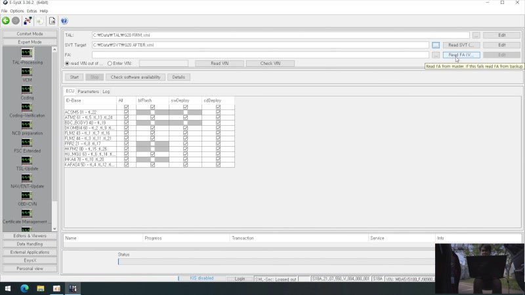
Task: Collapse the Expert Mode section
Action: (x=30, y=42)
